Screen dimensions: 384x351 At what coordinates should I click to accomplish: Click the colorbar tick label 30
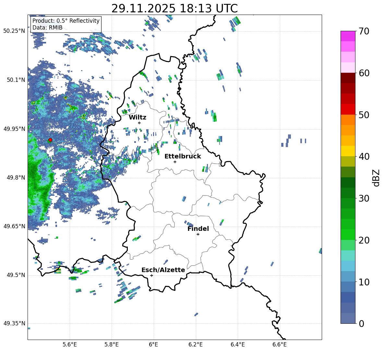[x=364, y=198]
